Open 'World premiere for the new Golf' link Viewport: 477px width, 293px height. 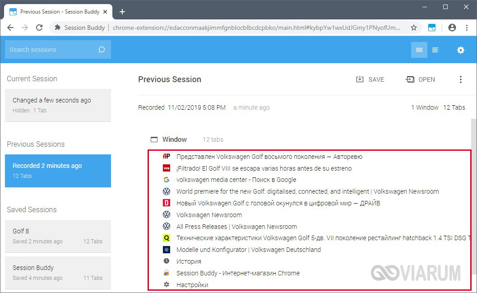308,191
